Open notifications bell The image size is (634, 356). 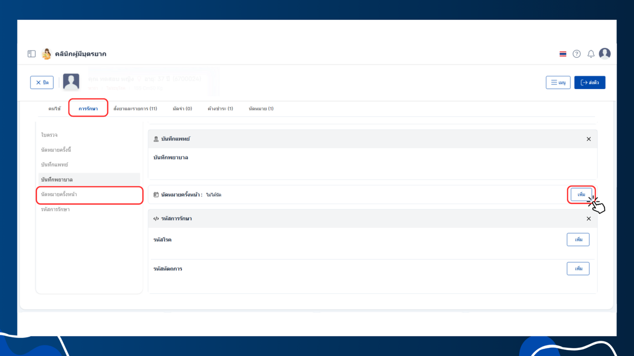coord(591,54)
